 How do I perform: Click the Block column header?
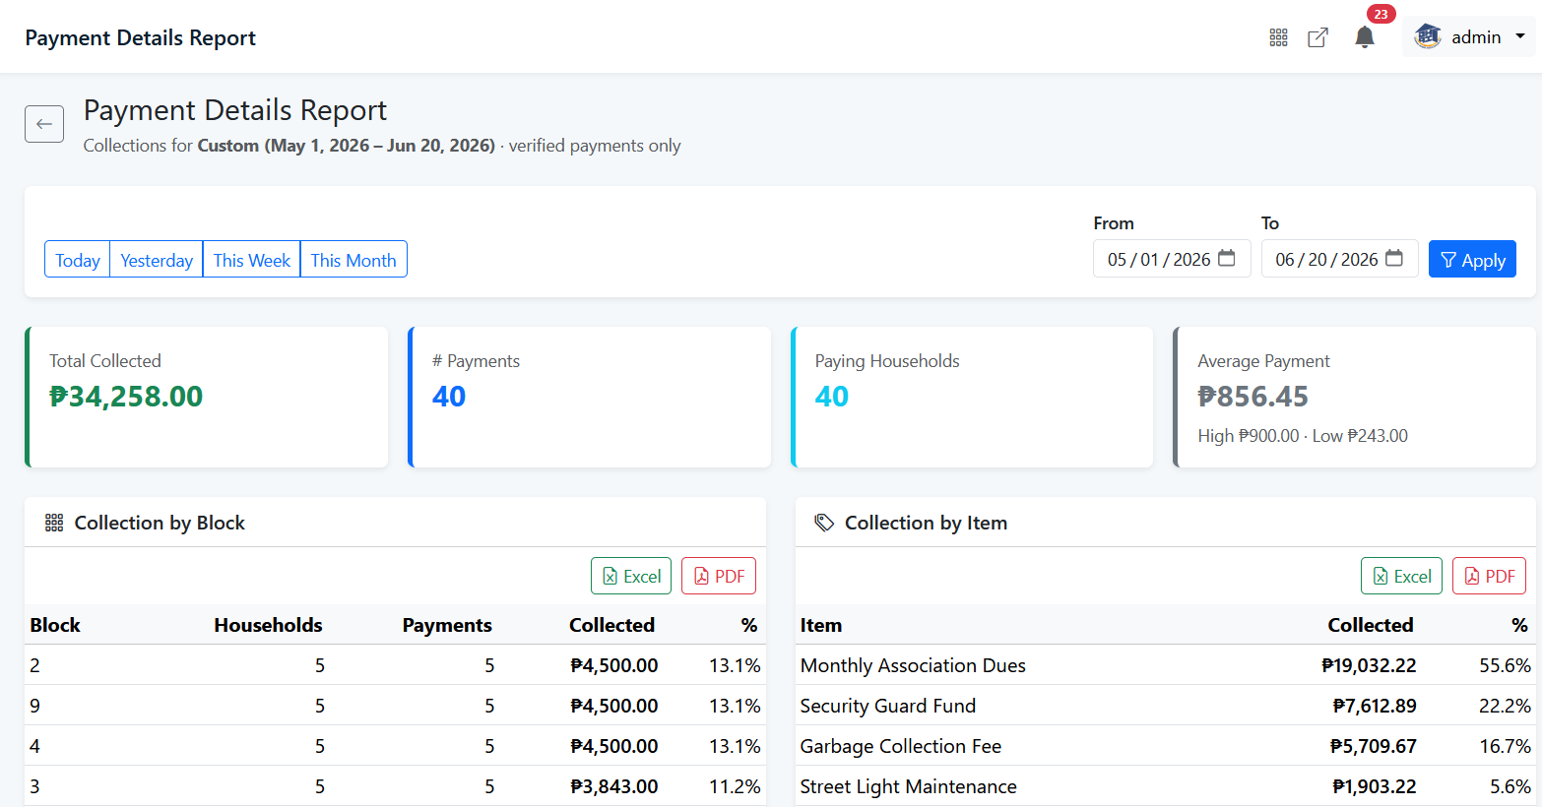tap(55, 625)
